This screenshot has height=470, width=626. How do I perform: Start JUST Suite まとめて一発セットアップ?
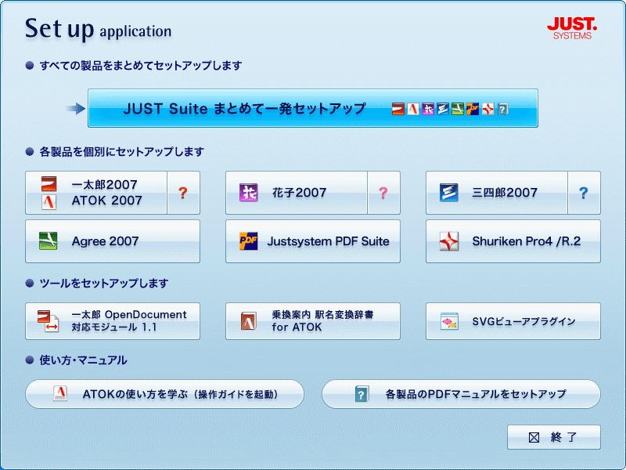click(x=312, y=108)
